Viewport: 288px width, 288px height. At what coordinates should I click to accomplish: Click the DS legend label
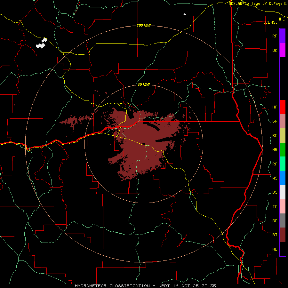coord(275,192)
